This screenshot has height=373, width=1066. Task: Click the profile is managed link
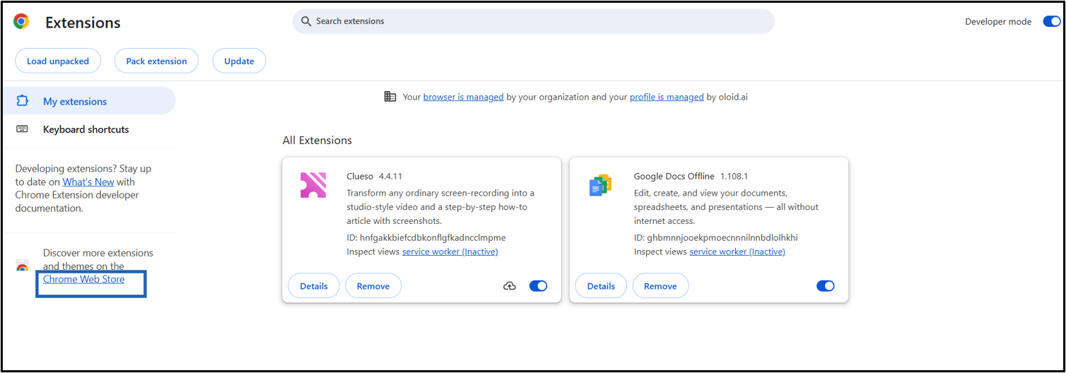pyautogui.click(x=667, y=97)
